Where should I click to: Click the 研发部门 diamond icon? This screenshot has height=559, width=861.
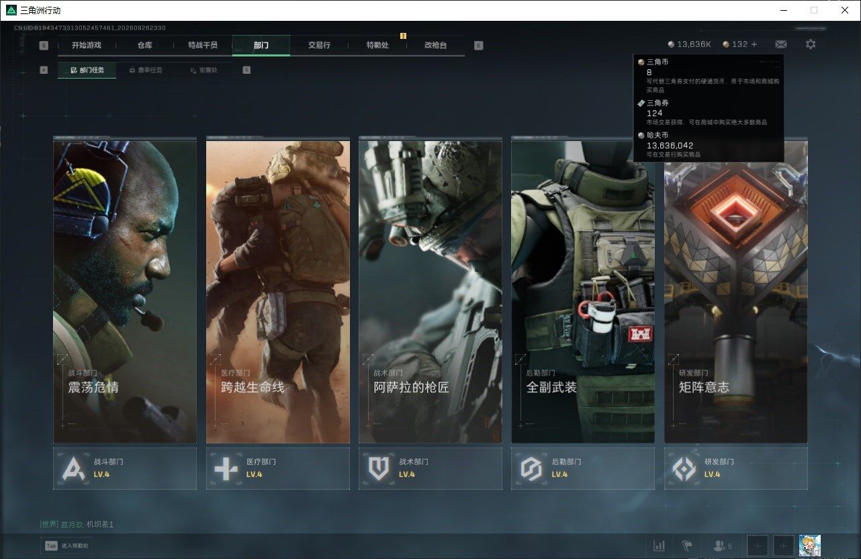tap(684, 468)
